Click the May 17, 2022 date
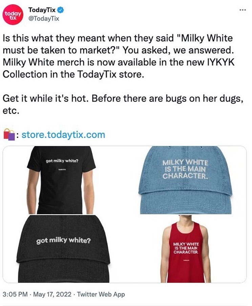Image resolution: width=252 pixels, height=306 pixels. pos(52,294)
